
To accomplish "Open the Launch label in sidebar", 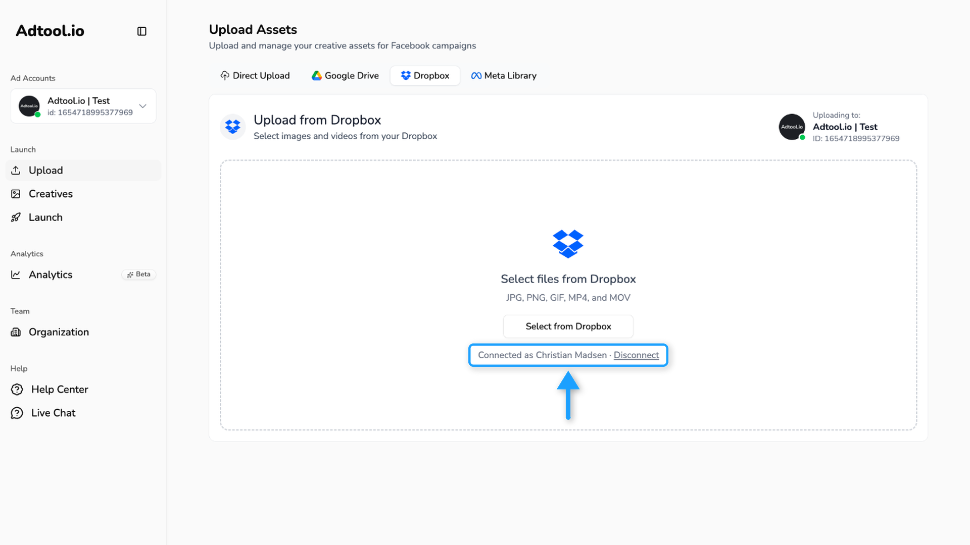I will tap(45, 217).
